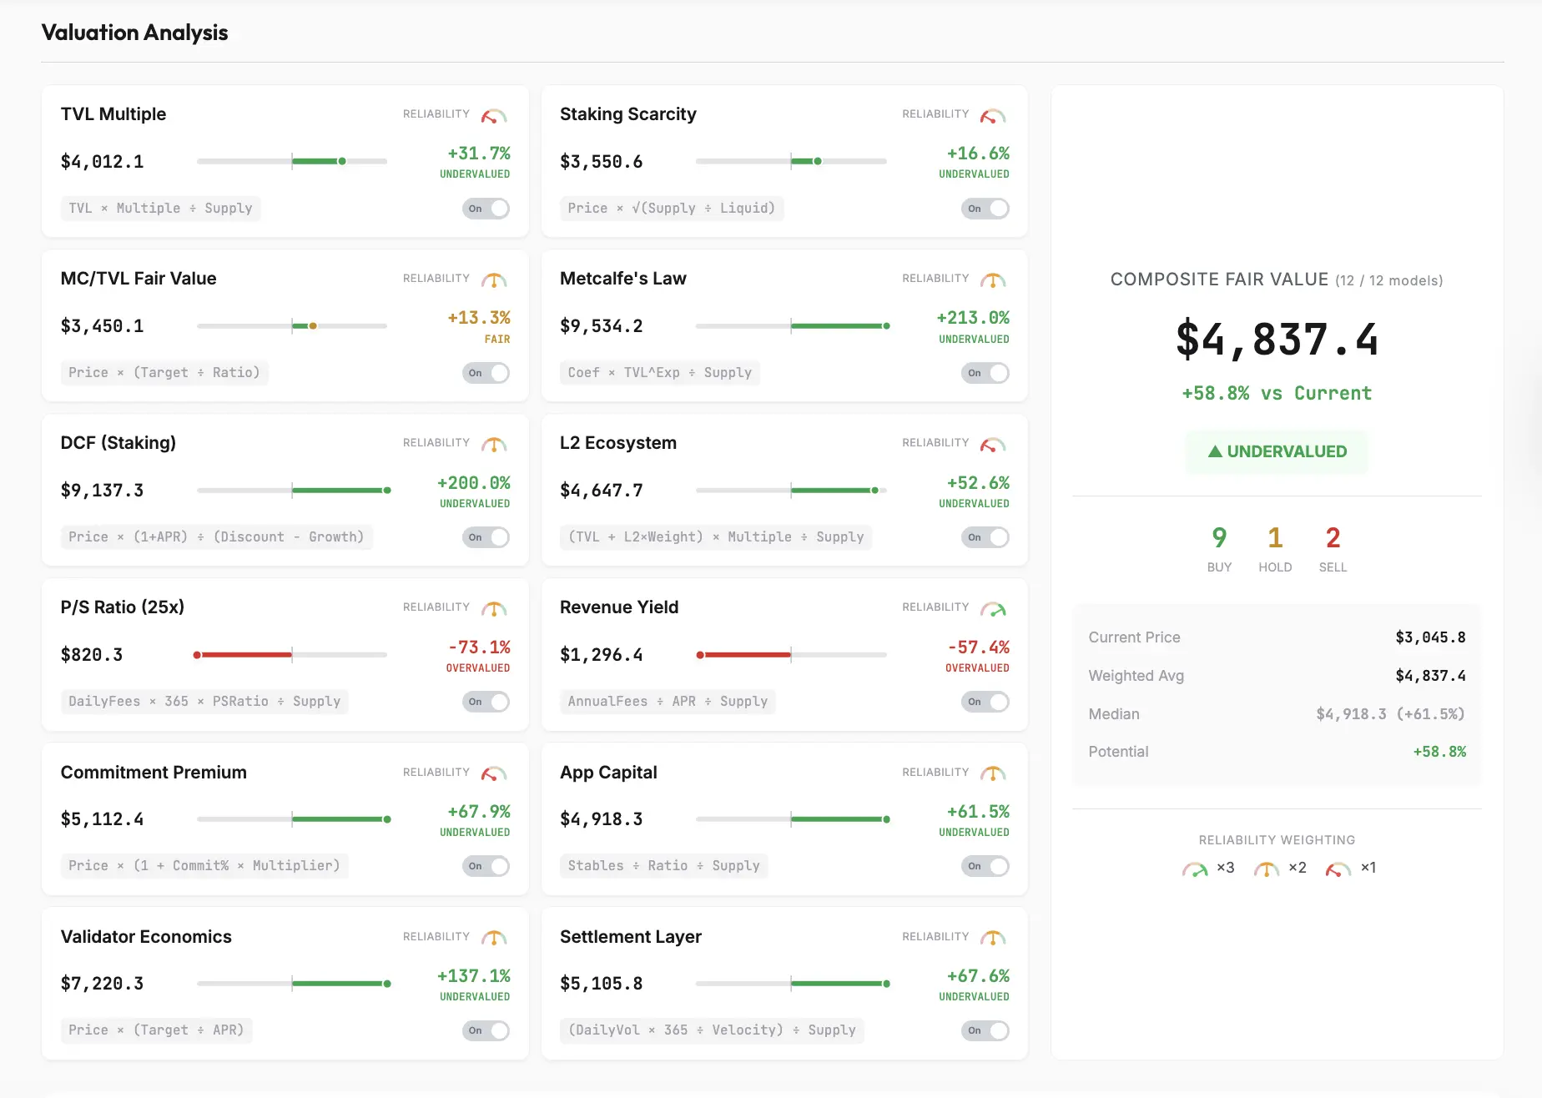Click Metcalfe's Law reliability gauge icon
1542x1098 pixels.
pyautogui.click(x=992, y=280)
